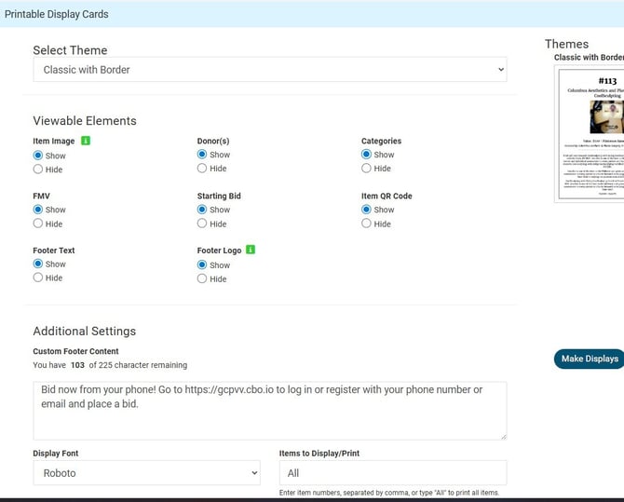Expand the Display Font dropdown showing Roboto
The width and height of the screenshot is (624, 502).
tap(146, 473)
